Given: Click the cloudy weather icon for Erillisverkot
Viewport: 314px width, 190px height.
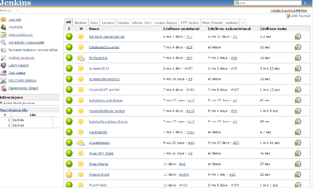Looking at the screenshot, I should click(x=81, y=58).
